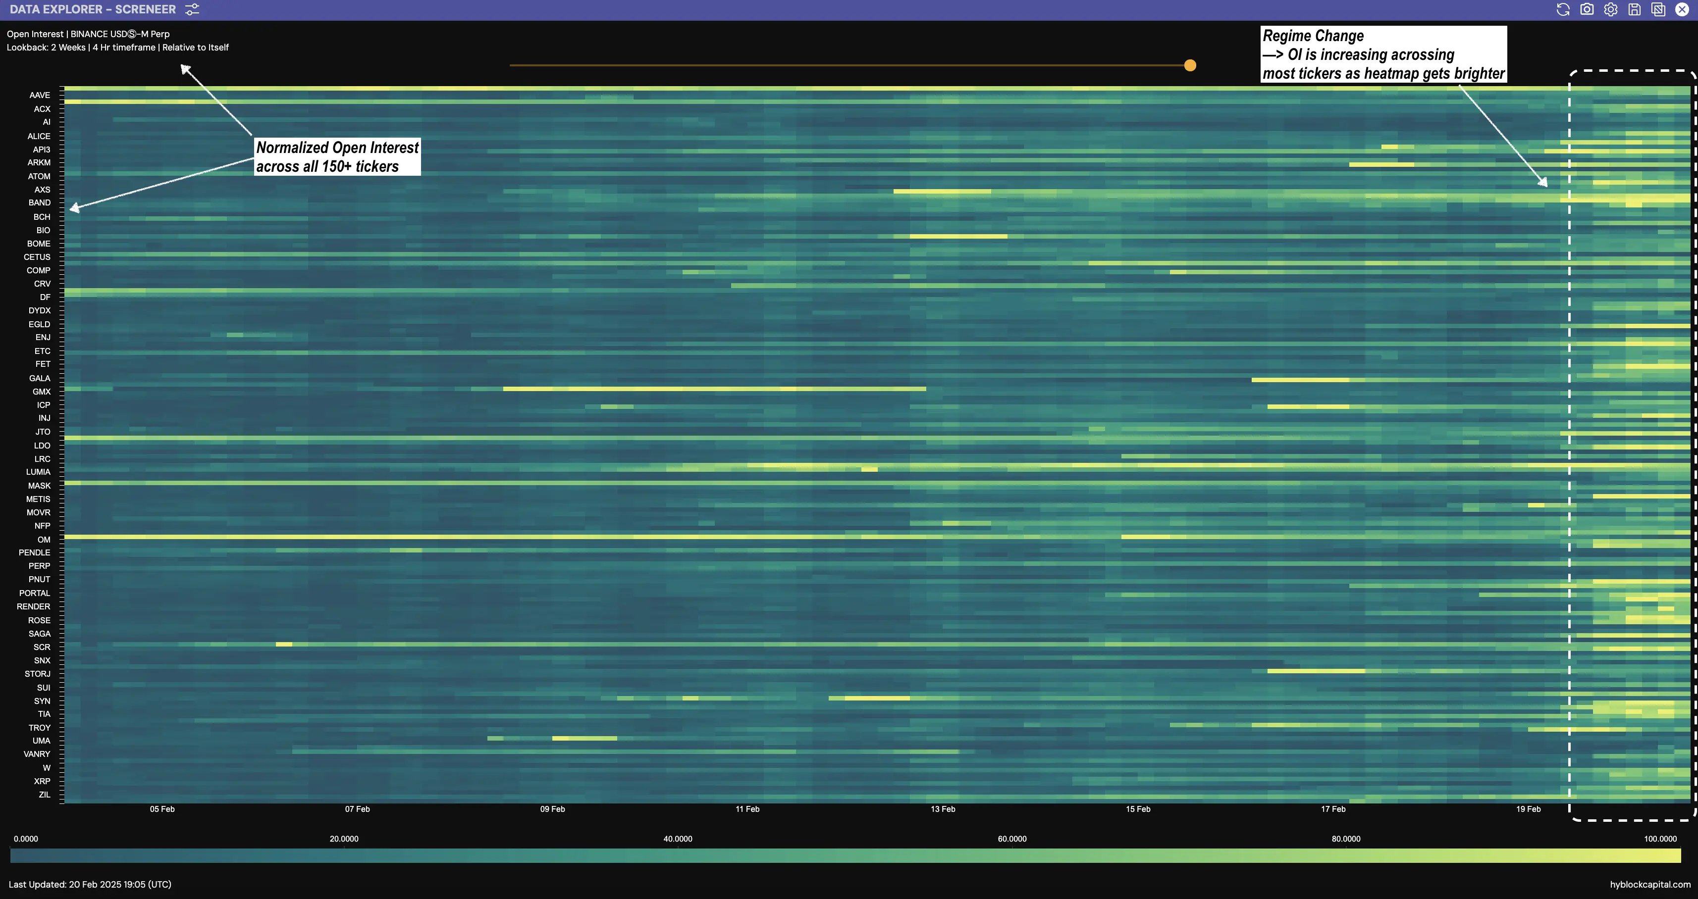Select the XRP ticker label
The width and height of the screenshot is (1698, 899).
[x=42, y=781]
